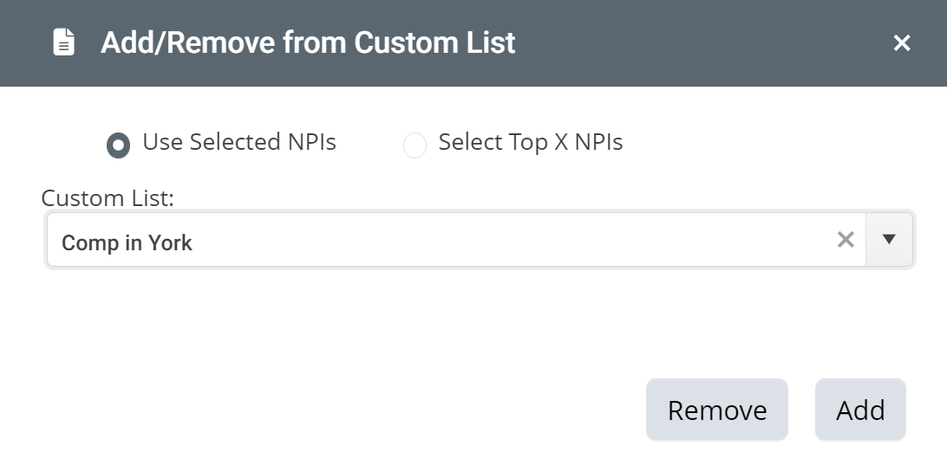This screenshot has height=465, width=947.
Task: Clear the Comp in York selection
Action: click(x=846, y=240)
